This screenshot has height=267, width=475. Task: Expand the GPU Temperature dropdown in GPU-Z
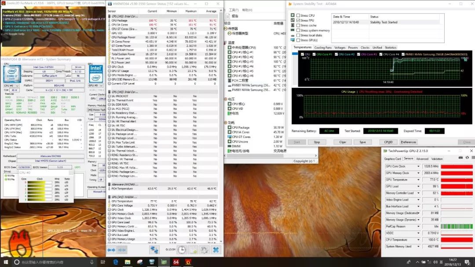tap(418, 180)
